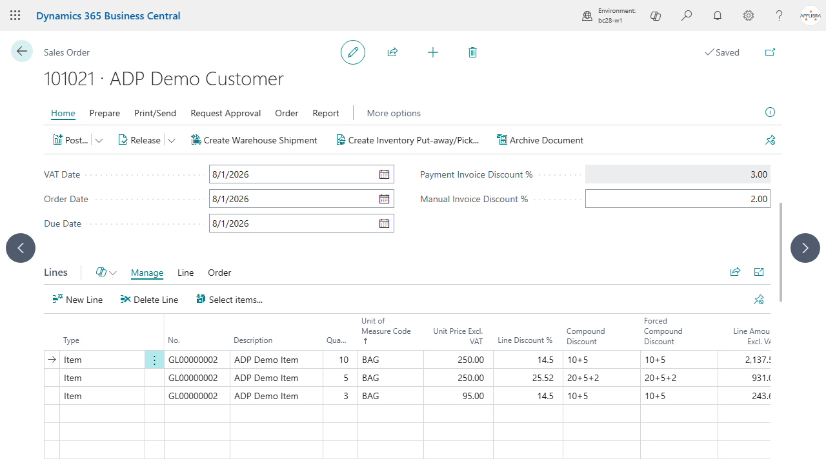
Task: Go to previous record arrow
Action: (x=21, y=248)
